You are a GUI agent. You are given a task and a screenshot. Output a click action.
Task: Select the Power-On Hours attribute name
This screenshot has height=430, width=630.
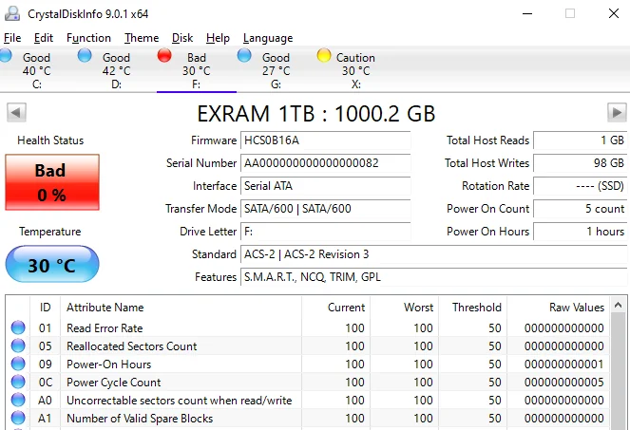click(109, 365)
